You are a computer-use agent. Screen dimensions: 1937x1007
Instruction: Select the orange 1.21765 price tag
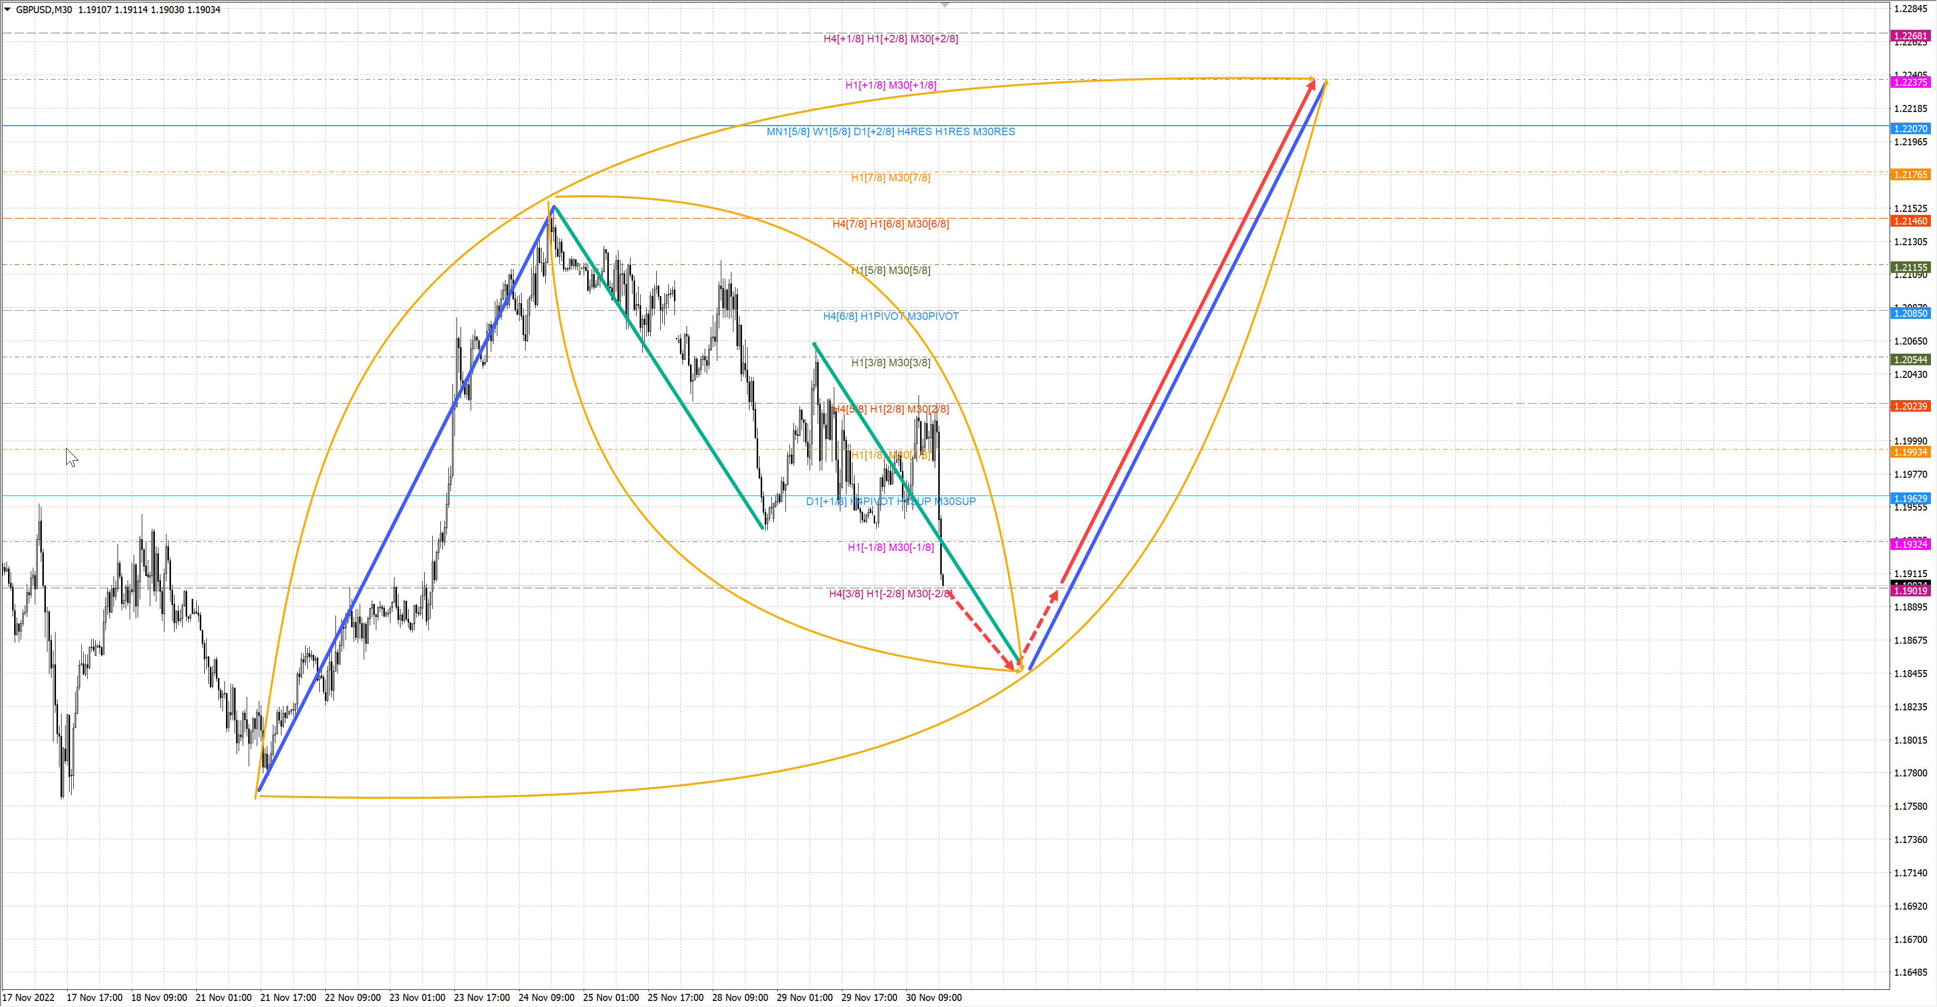click(1910, 175)
